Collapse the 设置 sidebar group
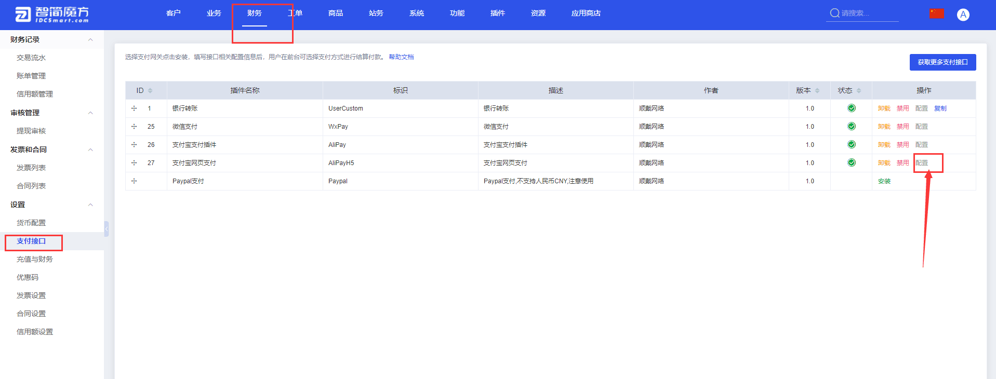Screen dimensions: 996x379 [90, 205]
